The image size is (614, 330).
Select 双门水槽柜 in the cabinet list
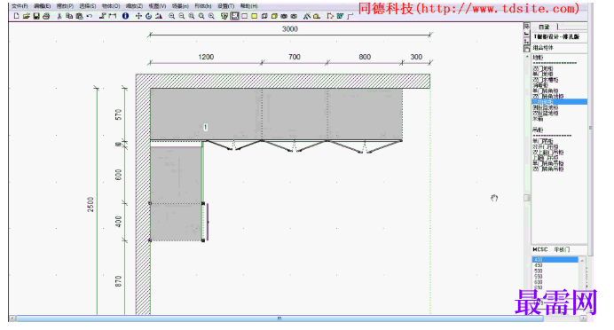coord(545,80)
